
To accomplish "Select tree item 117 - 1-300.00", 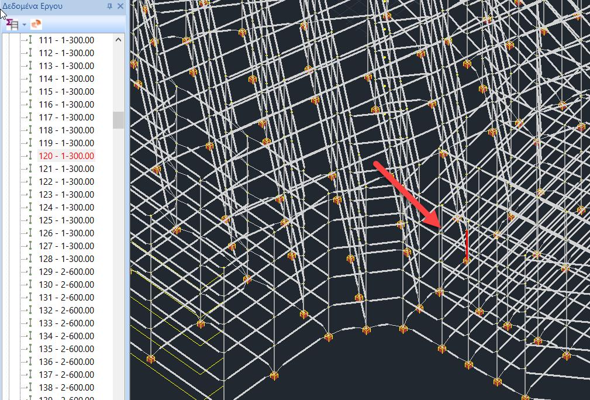I will (66, 118).
